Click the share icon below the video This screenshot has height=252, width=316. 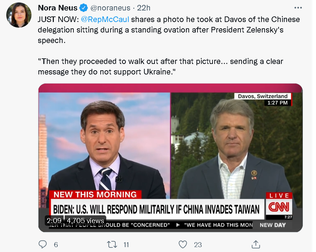tap(256, 244)
